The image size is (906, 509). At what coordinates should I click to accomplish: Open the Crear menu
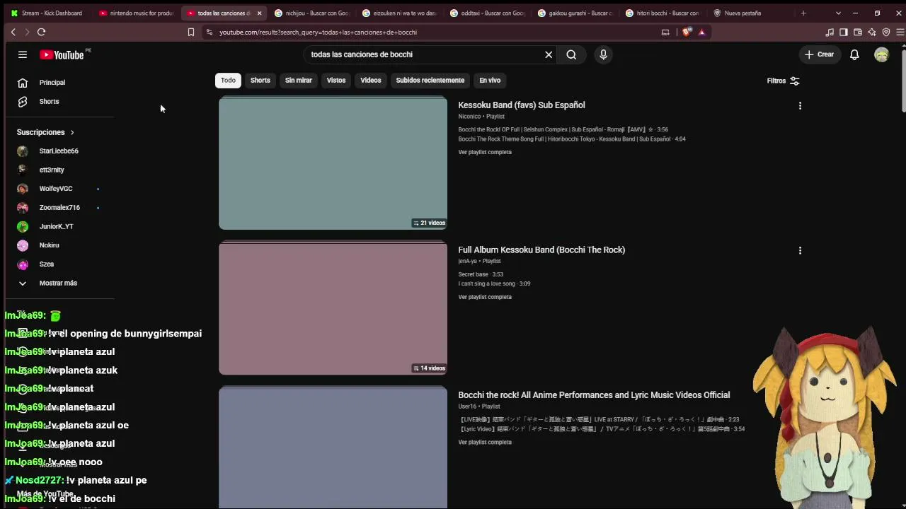pyautogui.click(x=820, y=54)
